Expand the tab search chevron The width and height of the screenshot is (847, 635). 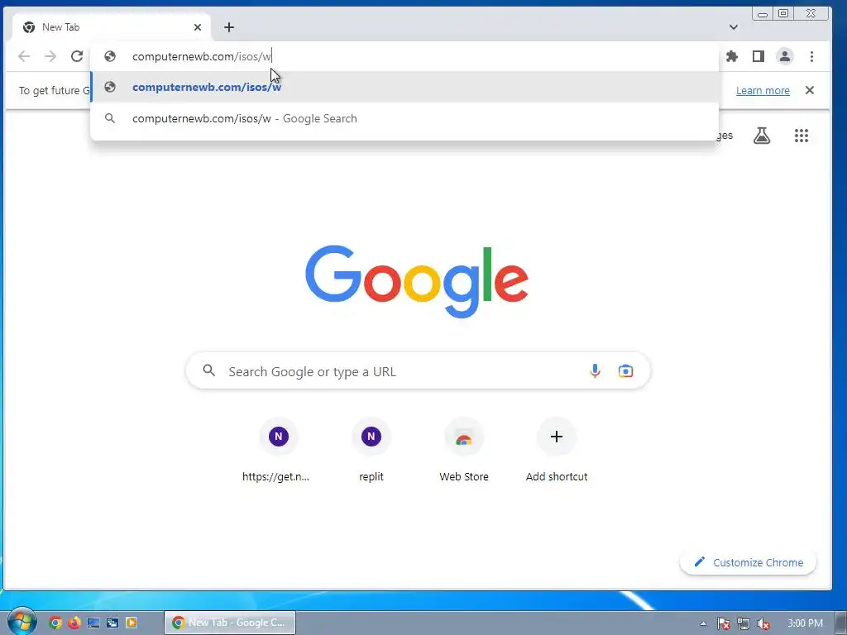click(x=733, y=27)
